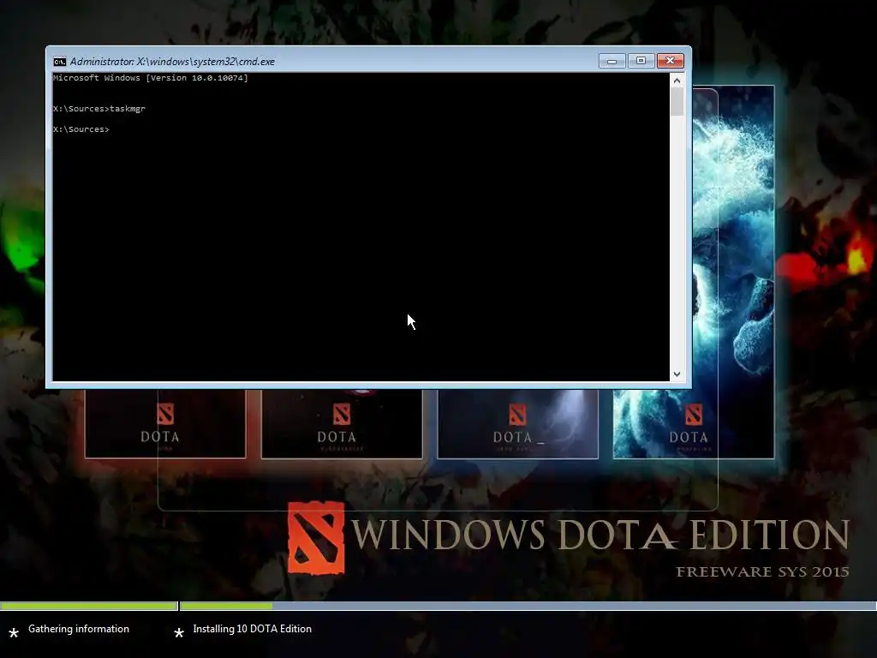877x658 pixels.
Task: Click the 'Installing 10 DOTA Edition' progress bar
Action: tap(528, 606)
